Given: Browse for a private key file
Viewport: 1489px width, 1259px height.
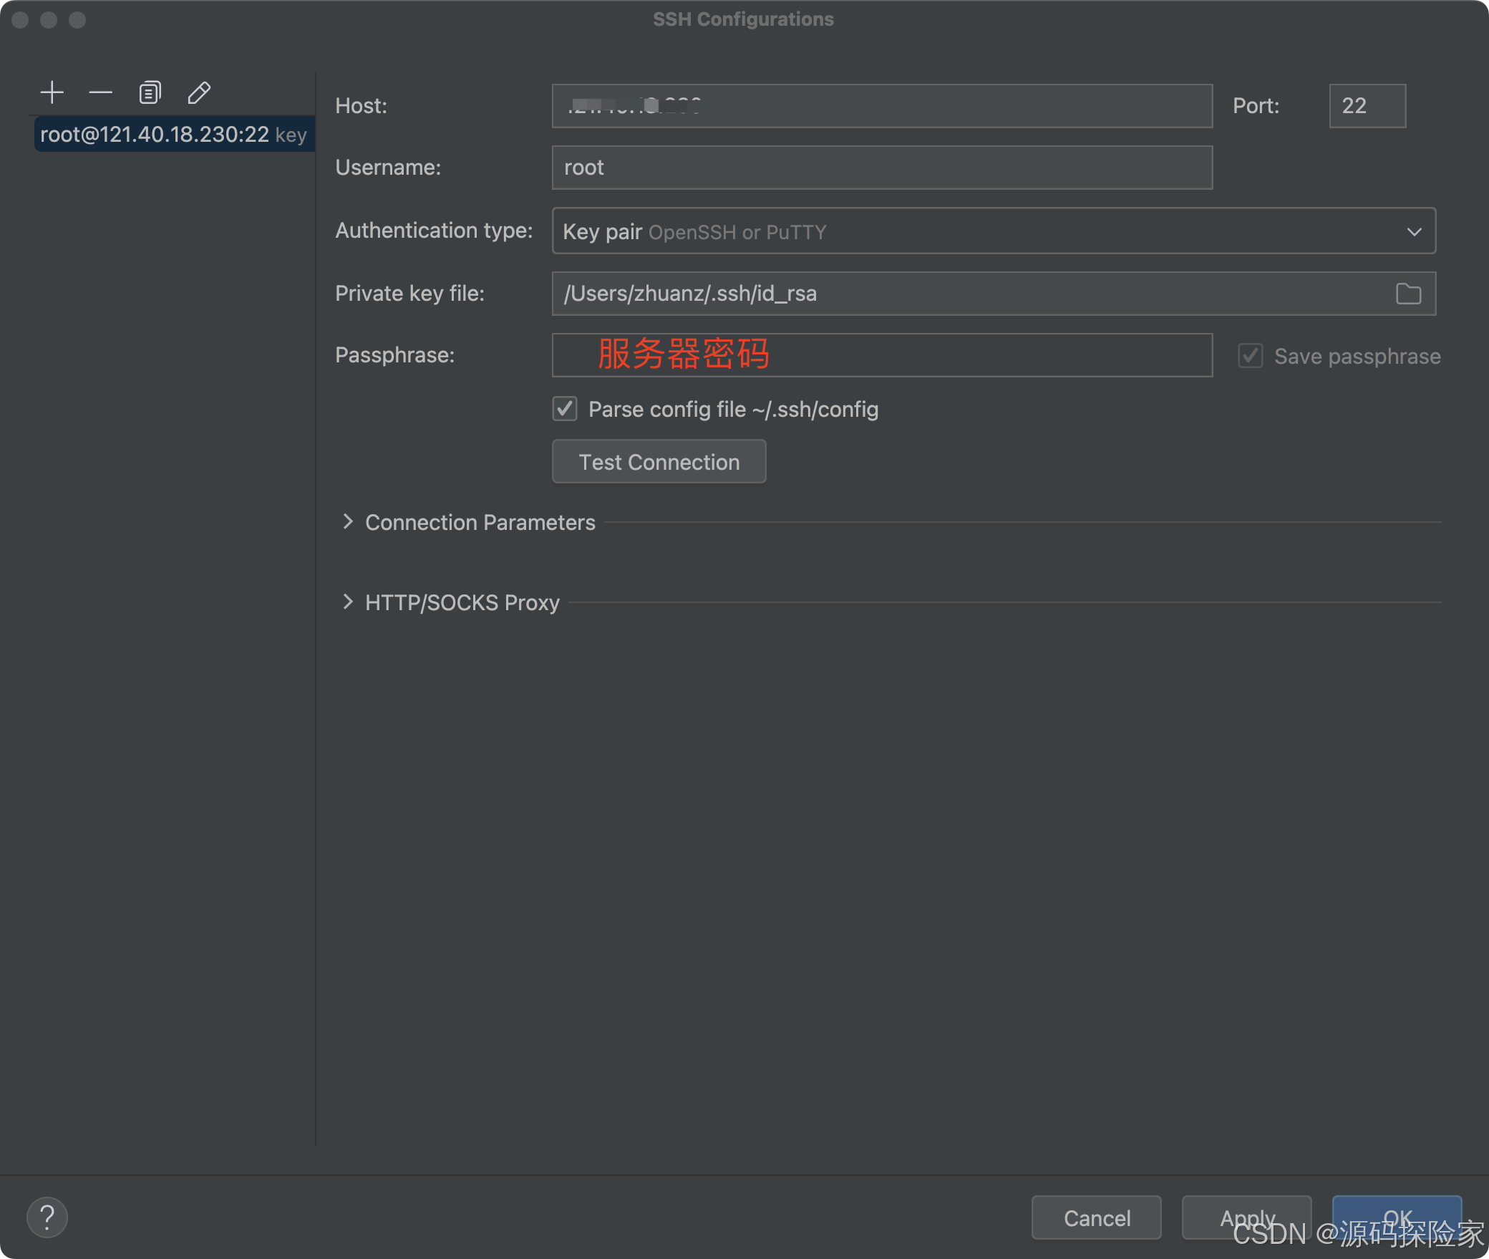Looking at the screenshot, I should coord(1407,294).
